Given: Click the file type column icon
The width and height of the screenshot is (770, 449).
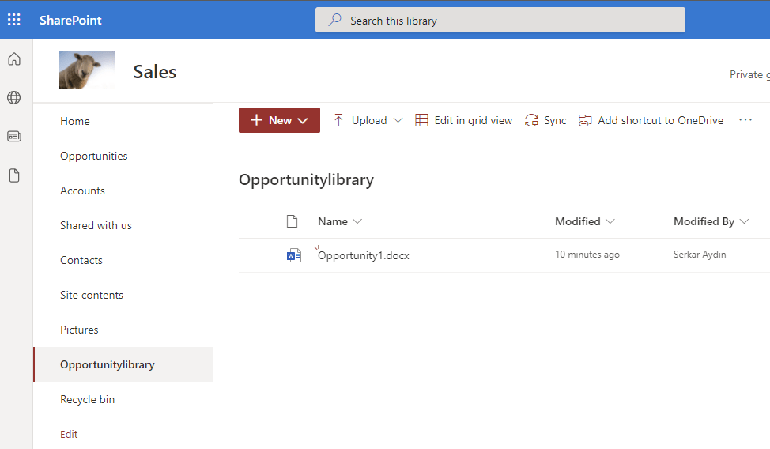Looking at the screenshot, I should [x=293, y=221].
